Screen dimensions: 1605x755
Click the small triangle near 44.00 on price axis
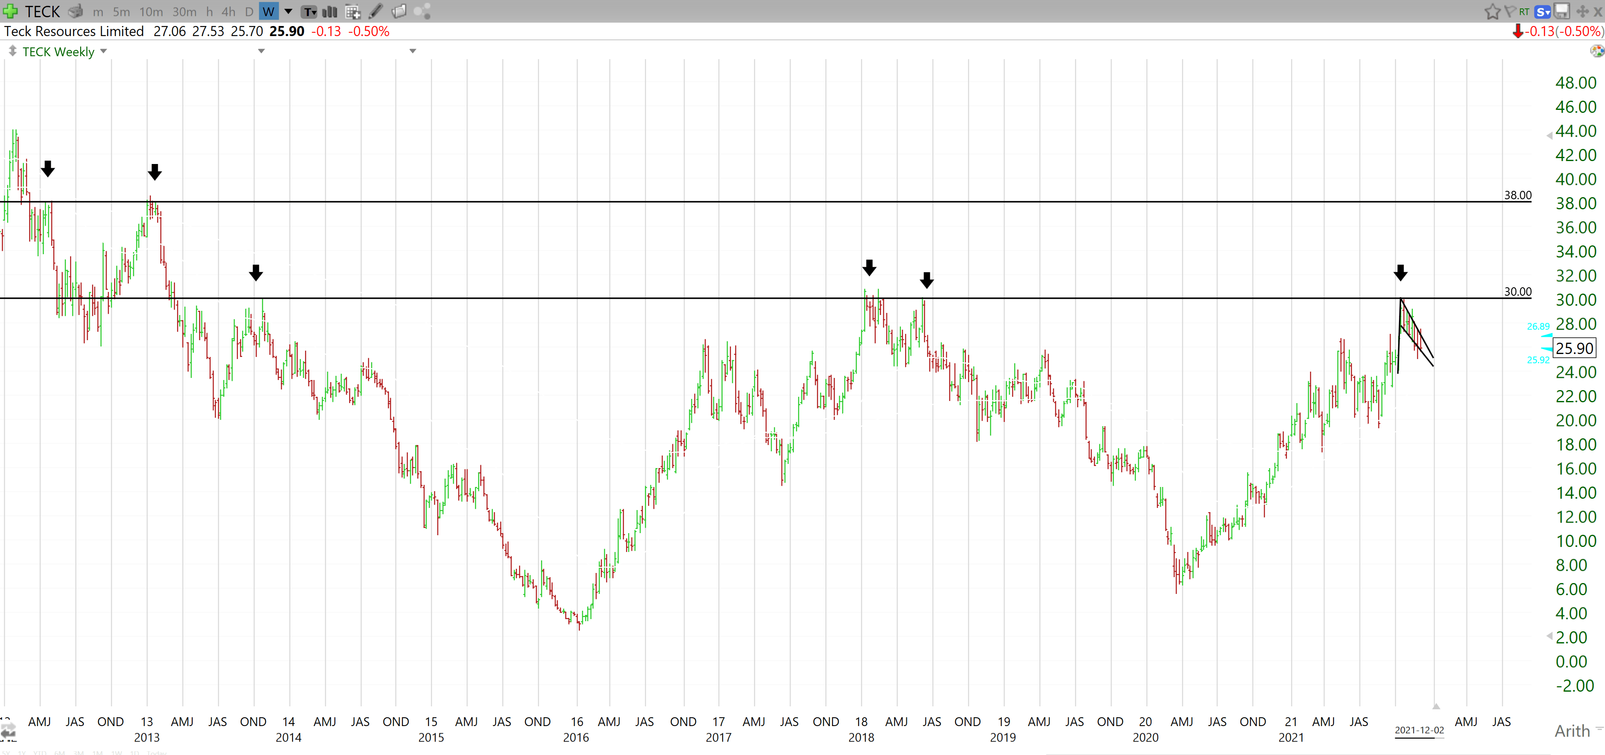point(1549,135)
